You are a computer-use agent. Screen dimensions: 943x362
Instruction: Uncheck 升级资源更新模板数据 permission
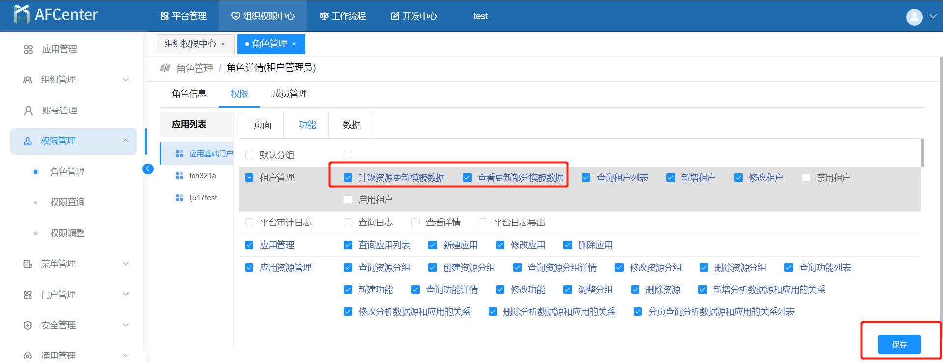348,178
